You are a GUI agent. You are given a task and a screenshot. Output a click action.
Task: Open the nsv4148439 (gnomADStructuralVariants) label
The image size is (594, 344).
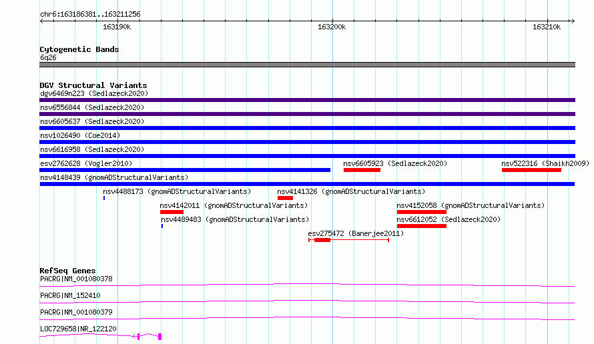tap(114, 177)
